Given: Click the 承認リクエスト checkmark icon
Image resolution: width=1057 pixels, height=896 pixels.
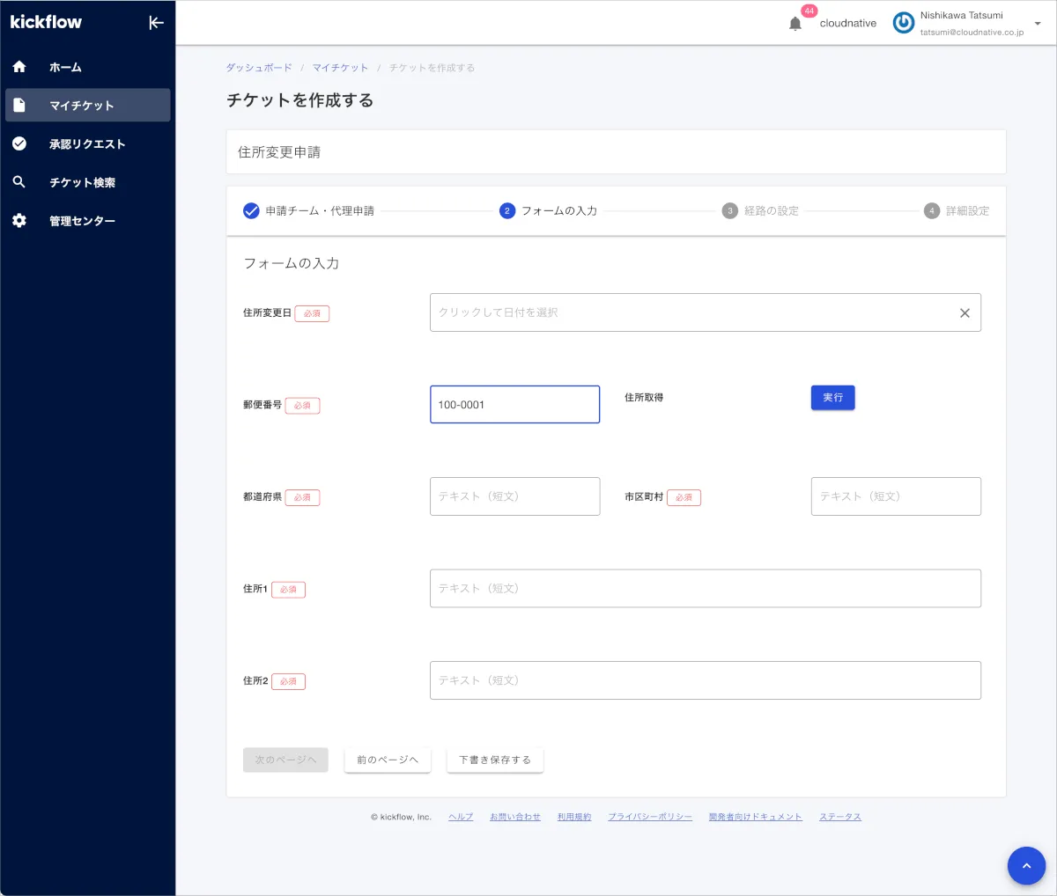Looking at the screenshot, I should click(19, 143).
